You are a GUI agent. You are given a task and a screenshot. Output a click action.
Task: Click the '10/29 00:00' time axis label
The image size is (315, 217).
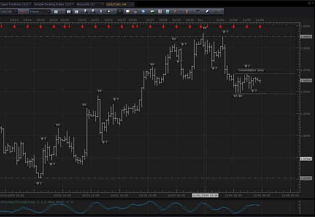176,195
